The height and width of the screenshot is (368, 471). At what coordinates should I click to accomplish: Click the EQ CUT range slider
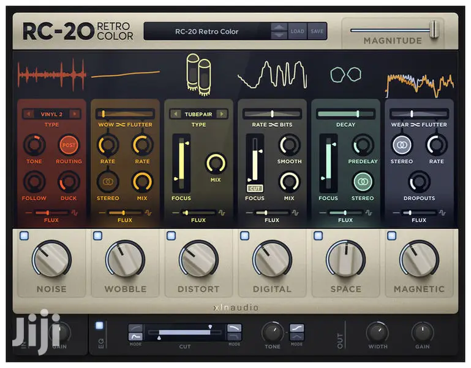[186, 332]
